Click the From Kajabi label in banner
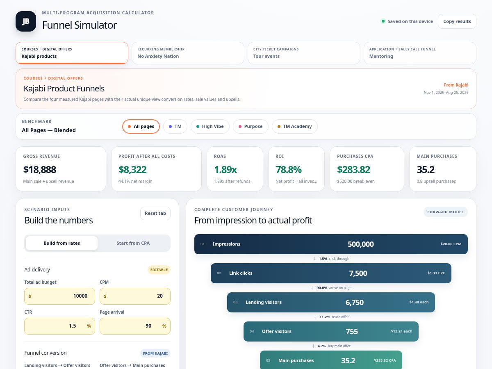The image size is (492, 369). tap(456, 85)
